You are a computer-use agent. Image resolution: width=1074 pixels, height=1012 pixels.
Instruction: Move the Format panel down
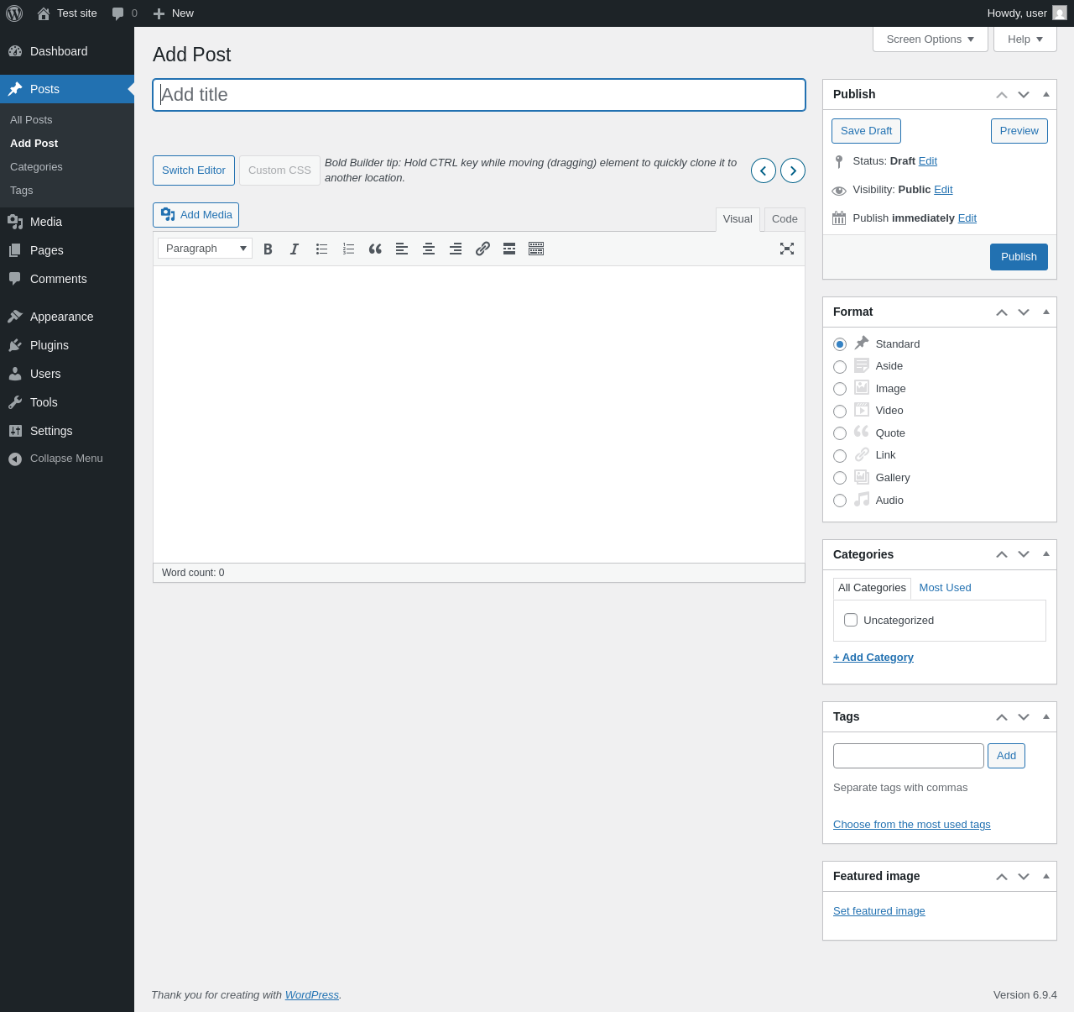pos(1024,312)
